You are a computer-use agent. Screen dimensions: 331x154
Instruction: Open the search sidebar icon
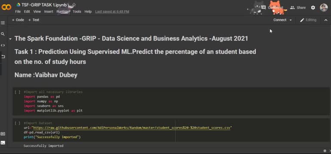3,34
